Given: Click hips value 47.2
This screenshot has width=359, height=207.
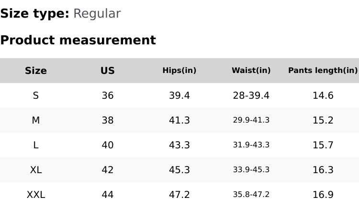Looking at the screenshot, I should tap(179, 195).
